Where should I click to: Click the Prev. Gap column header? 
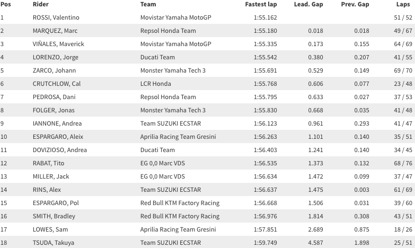(355, 4)
